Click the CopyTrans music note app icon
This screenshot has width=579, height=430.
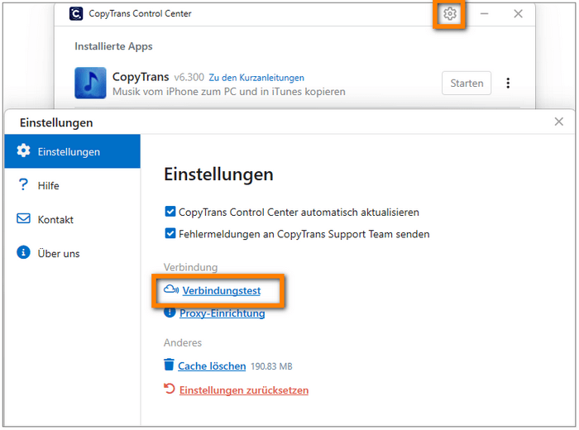point(90,83)
